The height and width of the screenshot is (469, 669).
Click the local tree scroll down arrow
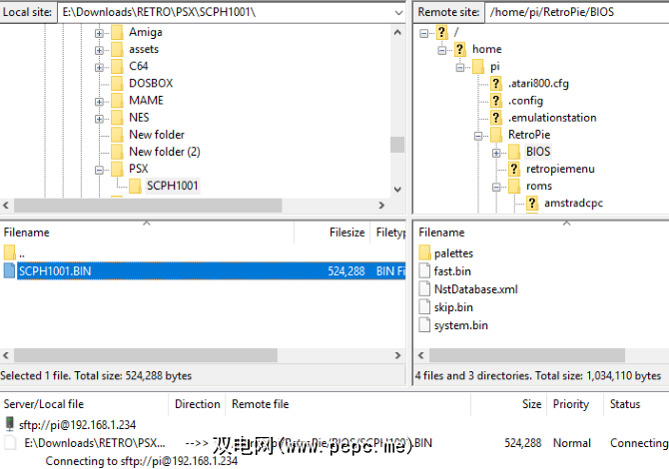[397, 190]
